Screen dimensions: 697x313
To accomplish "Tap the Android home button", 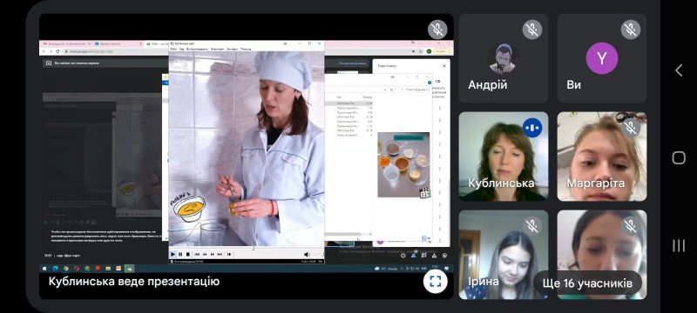I will coord(679,157).
